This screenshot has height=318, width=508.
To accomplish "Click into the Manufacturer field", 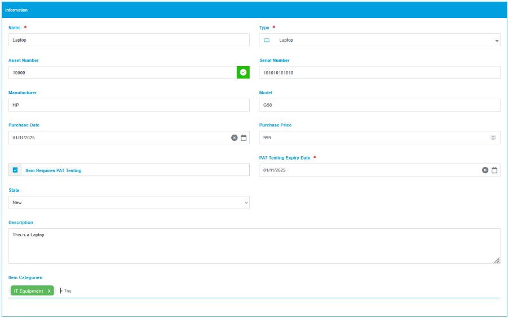I will (129, 105).
